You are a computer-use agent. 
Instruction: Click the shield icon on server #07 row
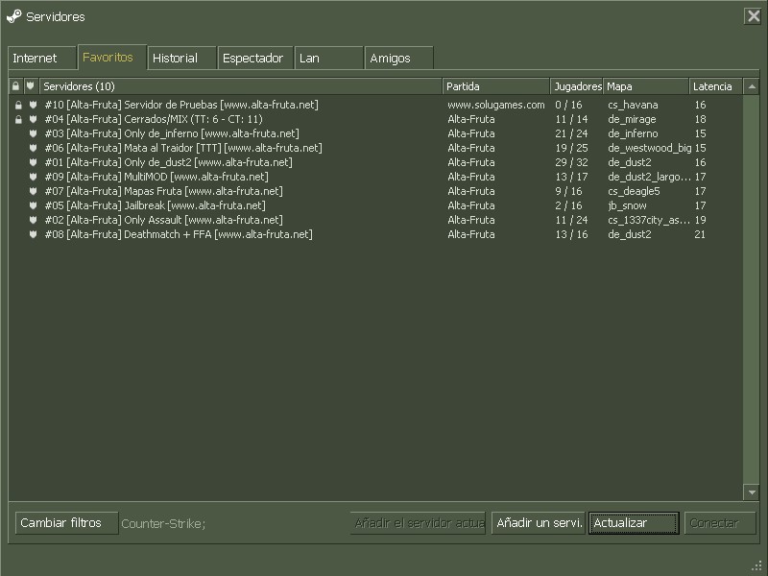[33, 191]
